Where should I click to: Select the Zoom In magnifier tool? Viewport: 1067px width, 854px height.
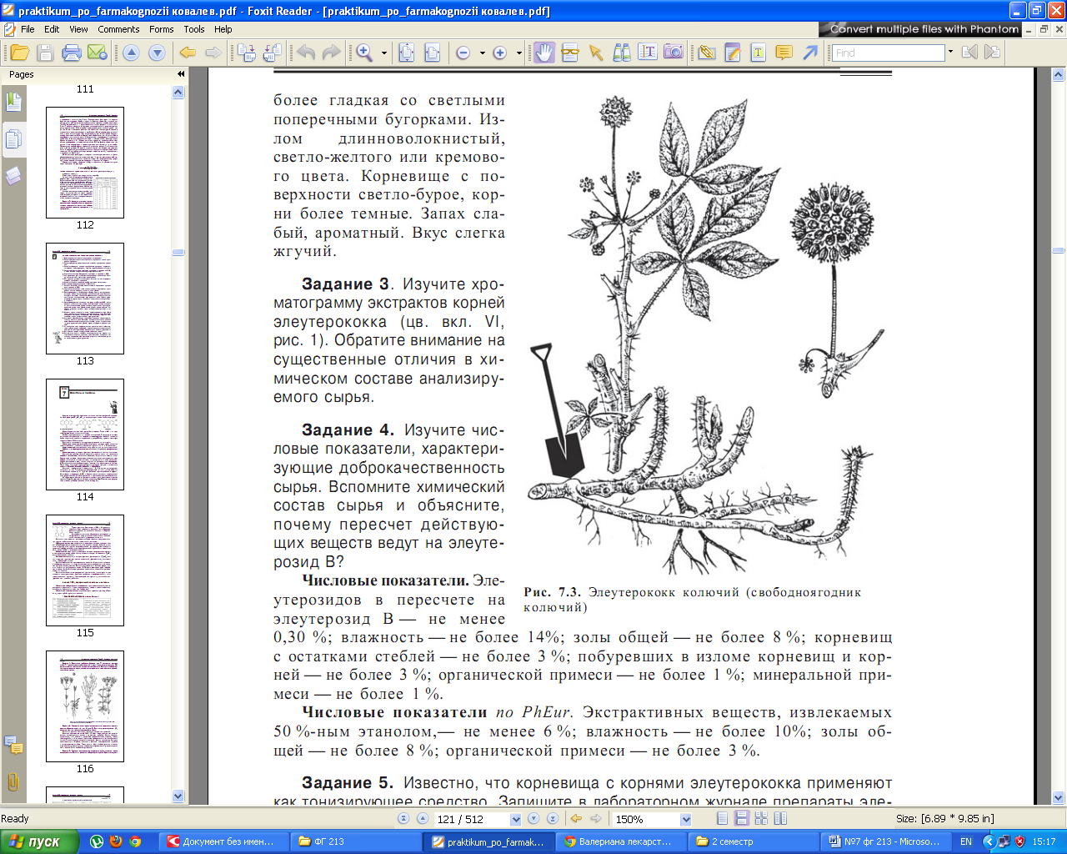coord(365,53)
